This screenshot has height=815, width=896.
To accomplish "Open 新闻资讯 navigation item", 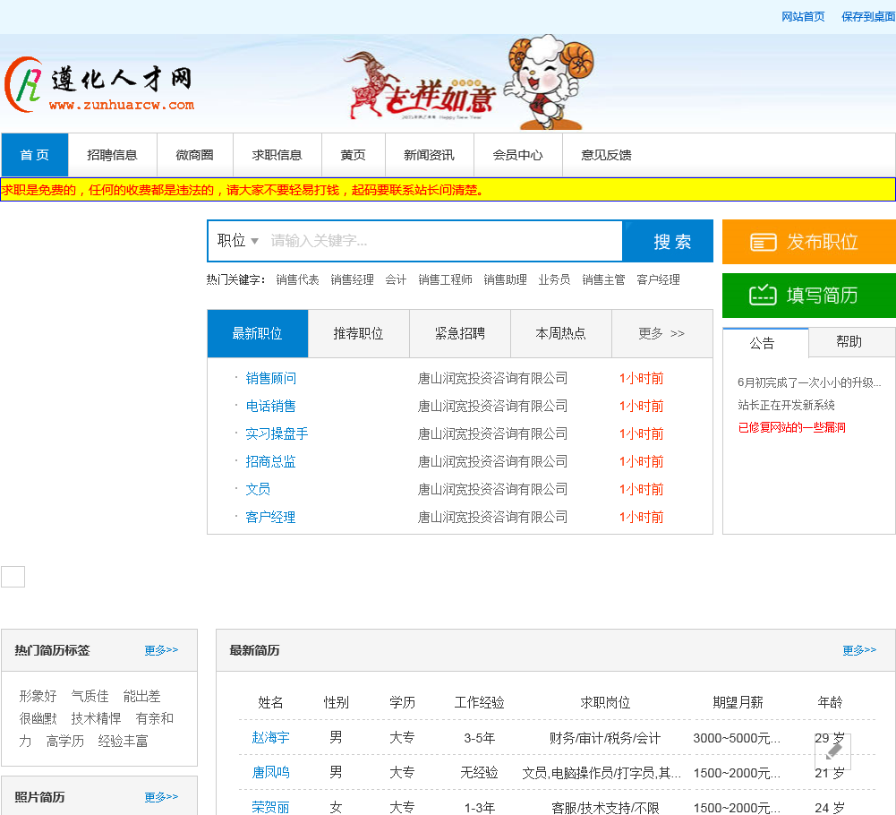I will [429, 155].
